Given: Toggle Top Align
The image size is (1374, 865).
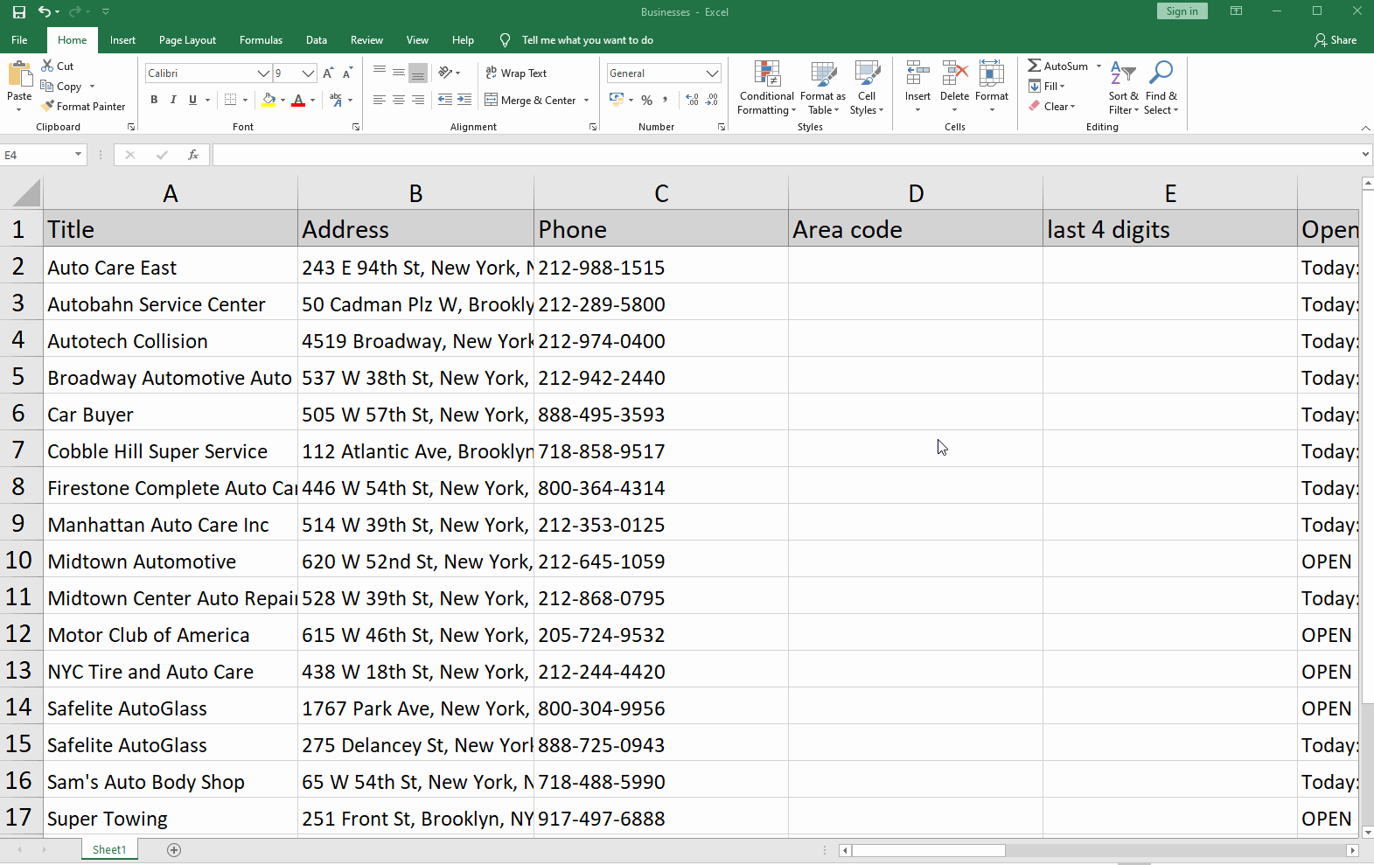Looking at the screenshot, I should pos(380,73).
